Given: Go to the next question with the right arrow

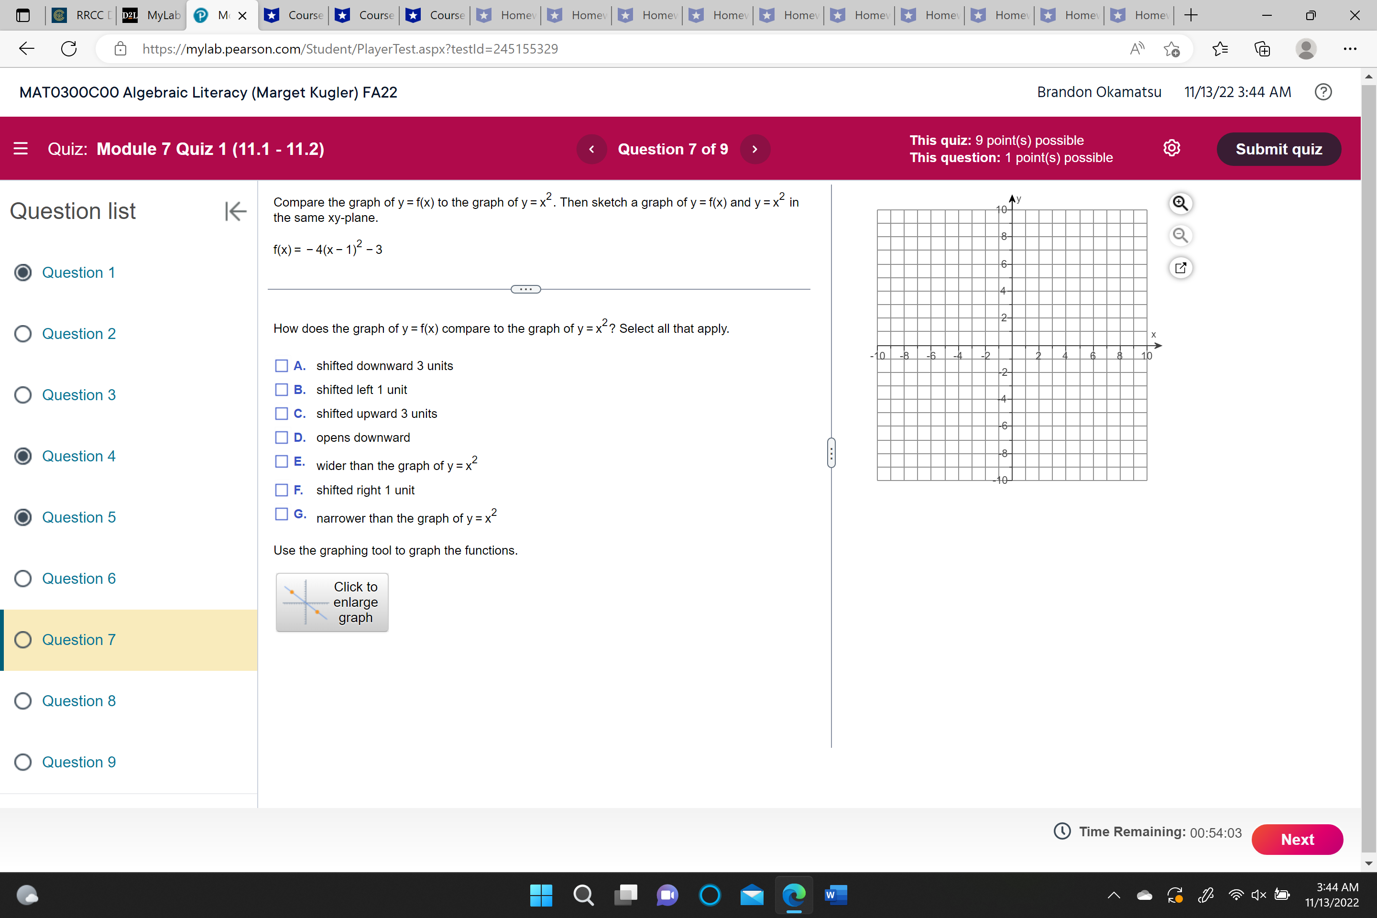Looking at the screenshot, I should point(754,149).
